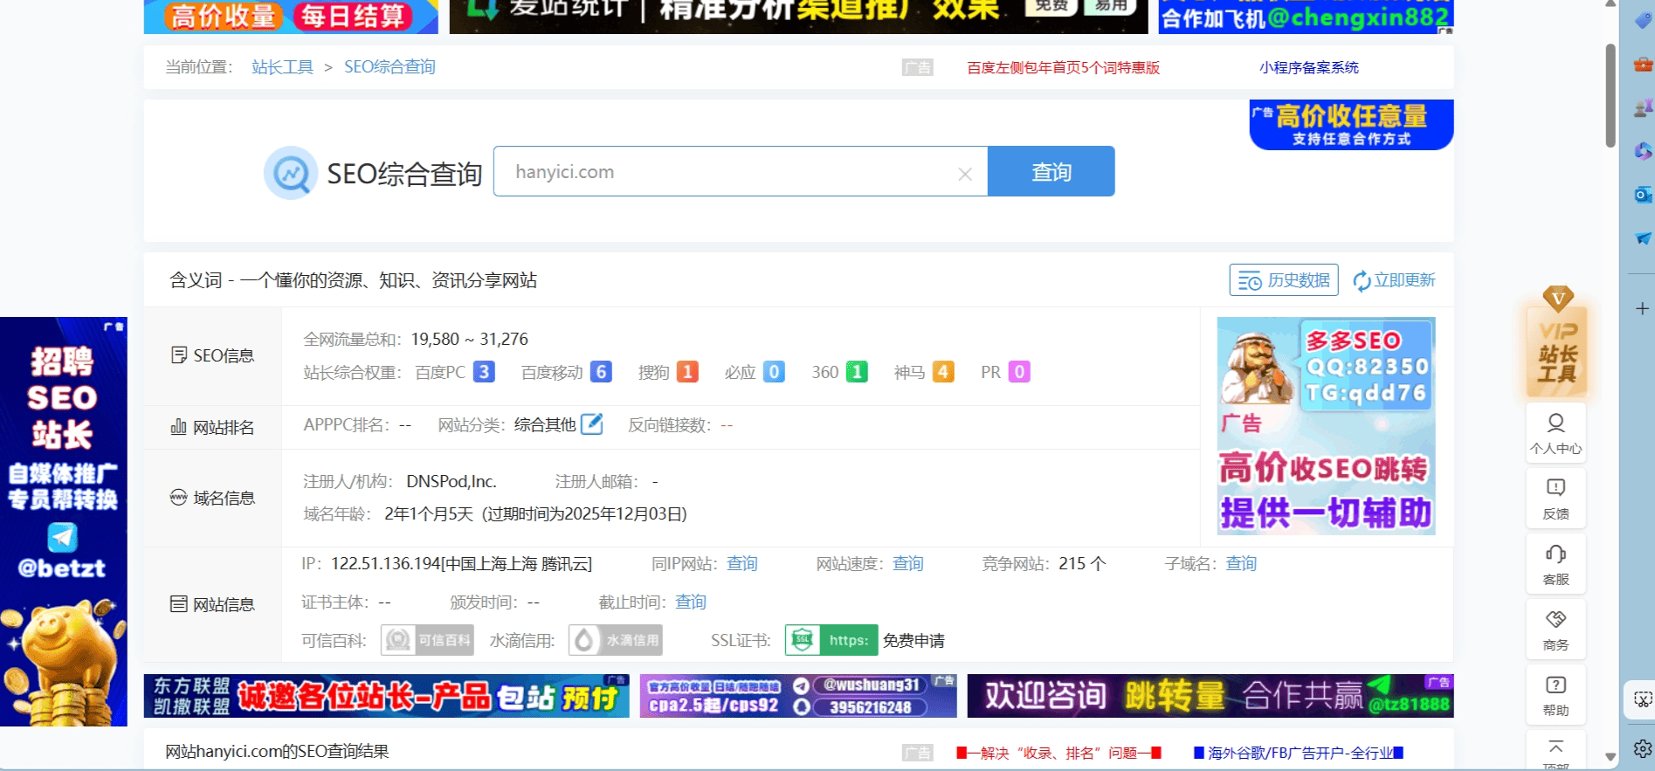
Task: Open 反馈 feedback in the side toolbar
Action: 1556,499
